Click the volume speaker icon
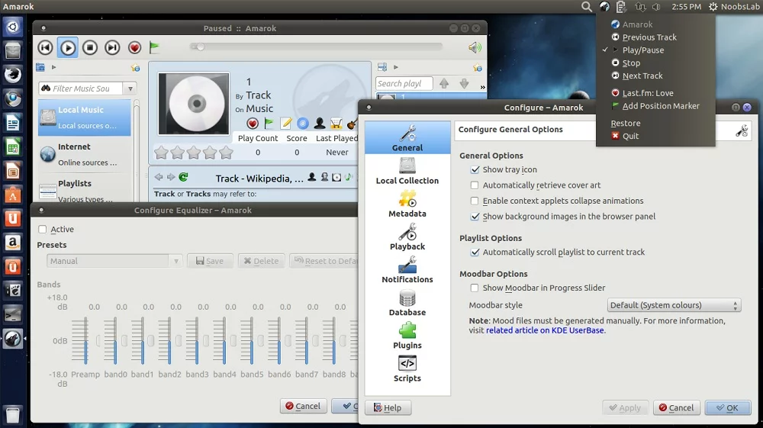763x428 pixels. 475,48
